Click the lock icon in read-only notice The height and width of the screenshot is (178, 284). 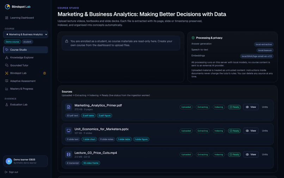[67, 41]
